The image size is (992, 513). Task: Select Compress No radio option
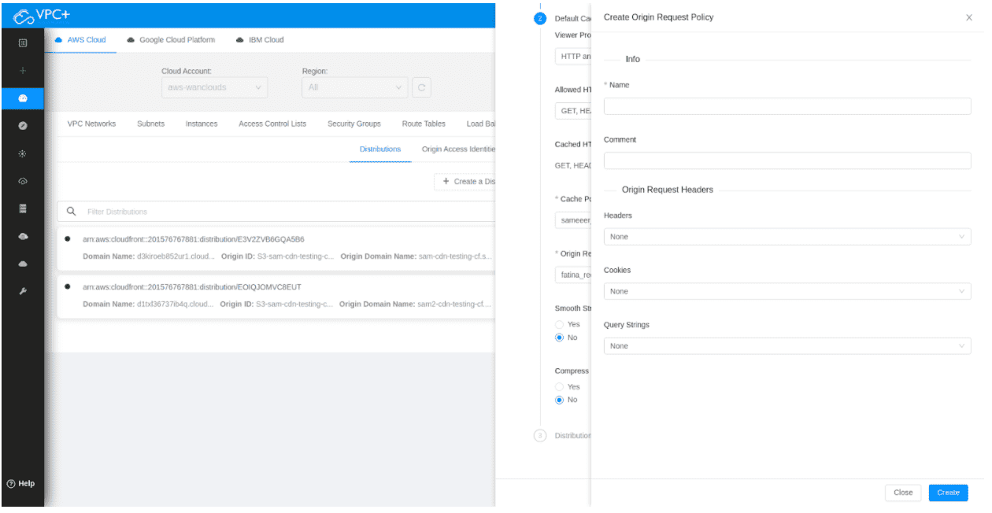559,400
